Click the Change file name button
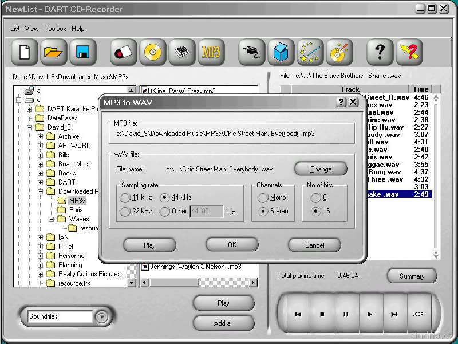The height and width of the screenshot is (344, 458). tap(321, 169)
